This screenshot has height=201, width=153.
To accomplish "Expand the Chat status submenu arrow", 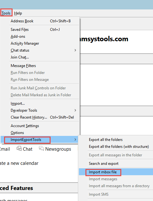I will (x=75, y=50).
